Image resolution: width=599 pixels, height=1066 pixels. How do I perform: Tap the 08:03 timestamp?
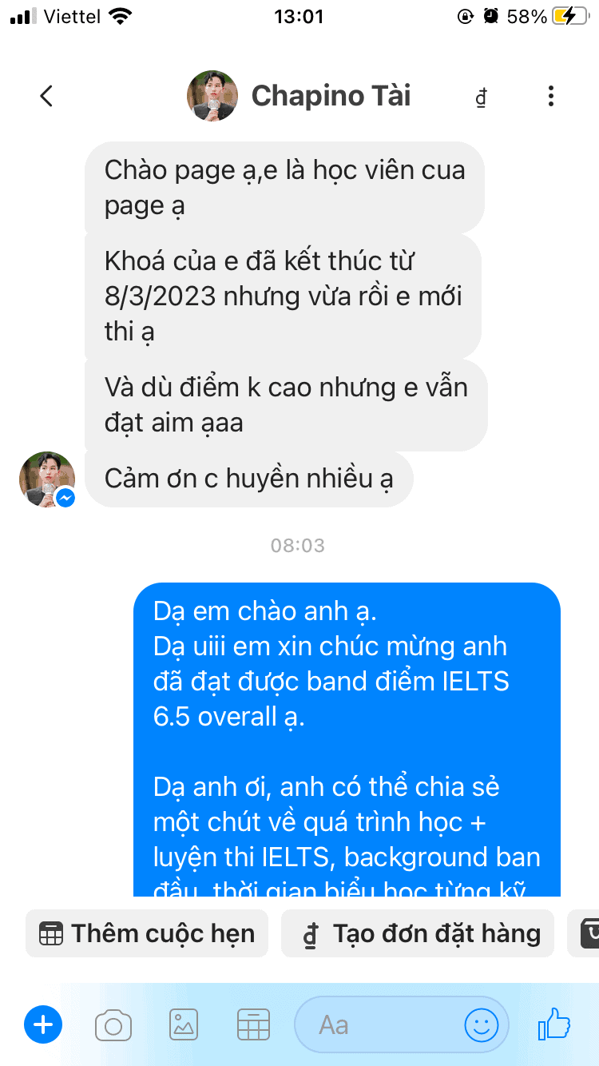pyautogui.click(x=298, y=546)
